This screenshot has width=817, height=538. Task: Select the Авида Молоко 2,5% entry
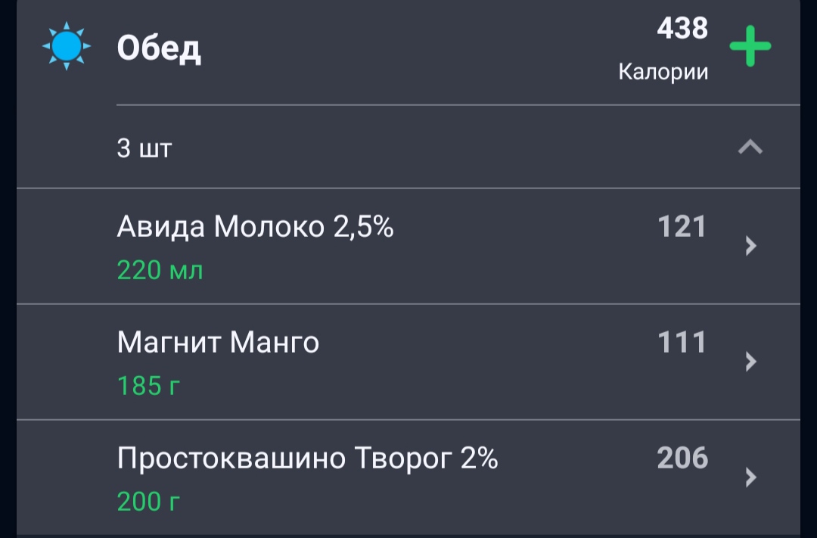pyautogui.click(x=408, y=246)
